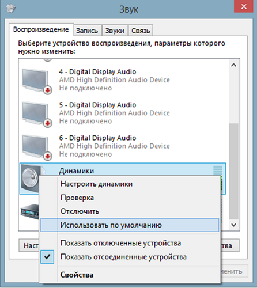Toggle Показать отсоединенные устройства checkmark

point(47,257)
